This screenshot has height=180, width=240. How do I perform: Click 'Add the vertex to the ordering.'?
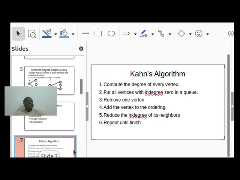tap(135, 107)
